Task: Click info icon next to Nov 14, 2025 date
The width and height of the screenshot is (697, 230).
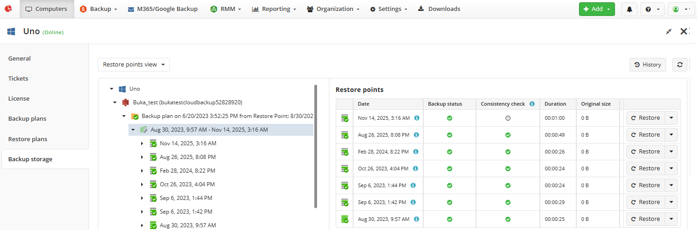Action: pyautogui.click(x=416, y=118)
